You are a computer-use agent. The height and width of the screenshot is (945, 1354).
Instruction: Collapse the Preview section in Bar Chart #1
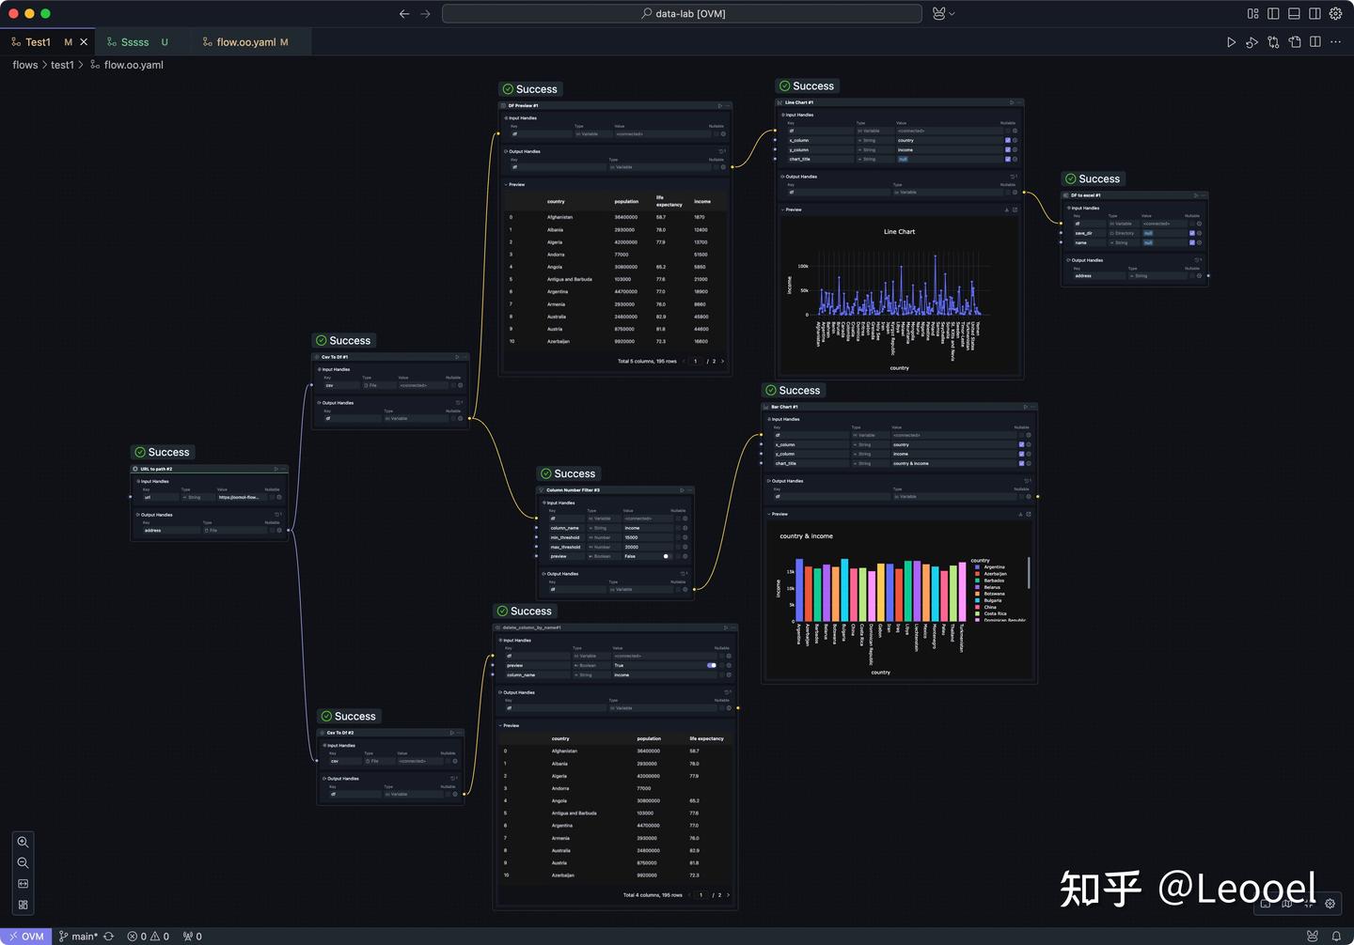point(769,515)
